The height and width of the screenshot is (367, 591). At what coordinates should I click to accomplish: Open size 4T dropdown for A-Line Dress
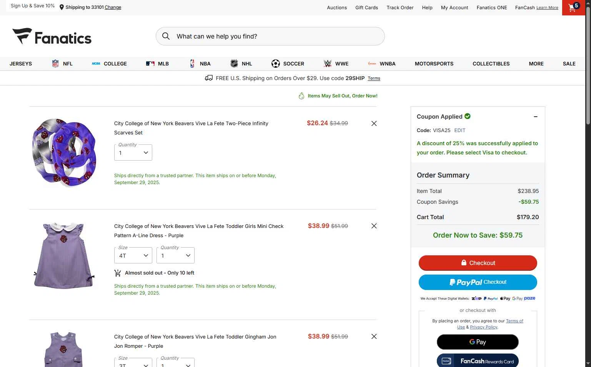tap(133, 255)
